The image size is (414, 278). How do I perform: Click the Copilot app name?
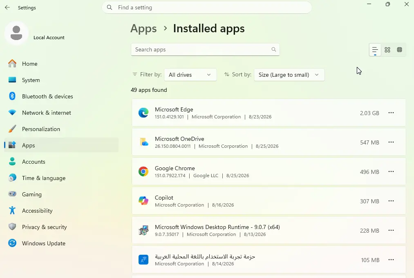coord(164,198)
